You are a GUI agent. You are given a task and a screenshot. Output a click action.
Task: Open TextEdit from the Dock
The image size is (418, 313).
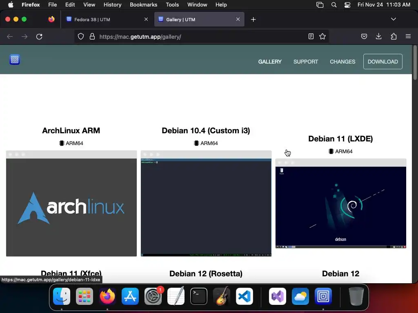pos(176,296)
